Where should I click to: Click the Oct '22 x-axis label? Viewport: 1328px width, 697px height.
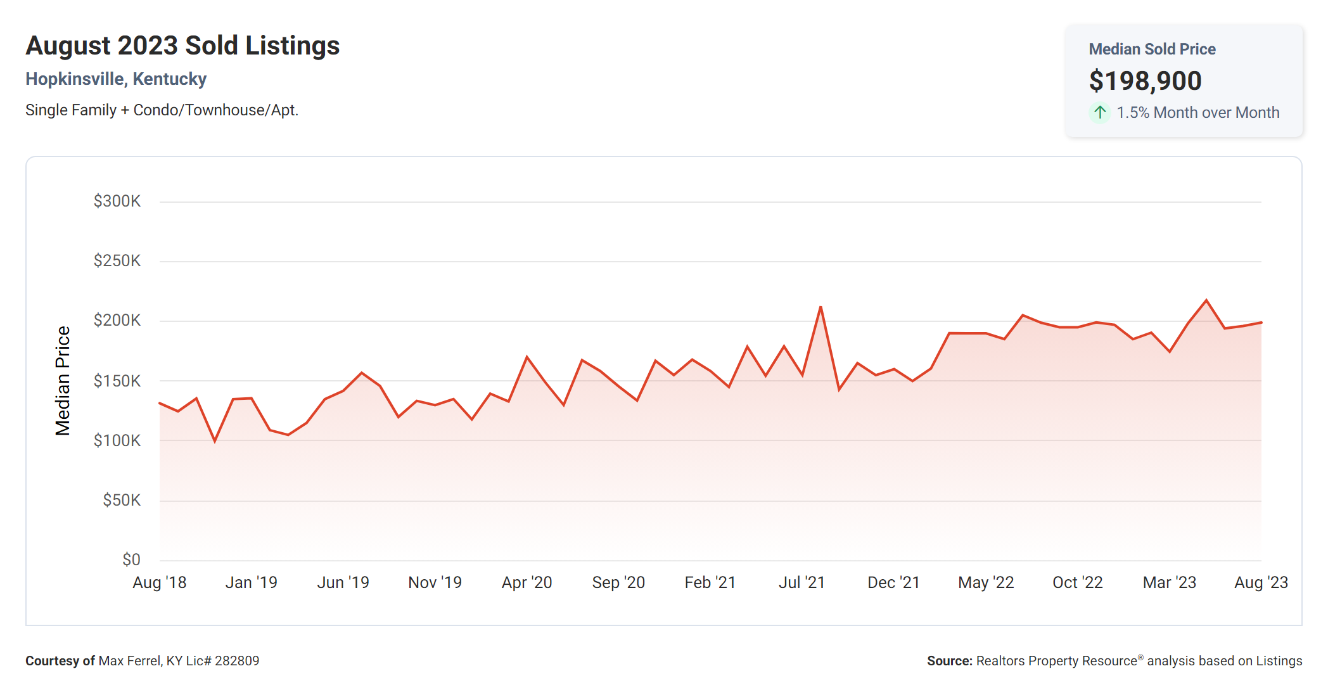click(1078, 582)
